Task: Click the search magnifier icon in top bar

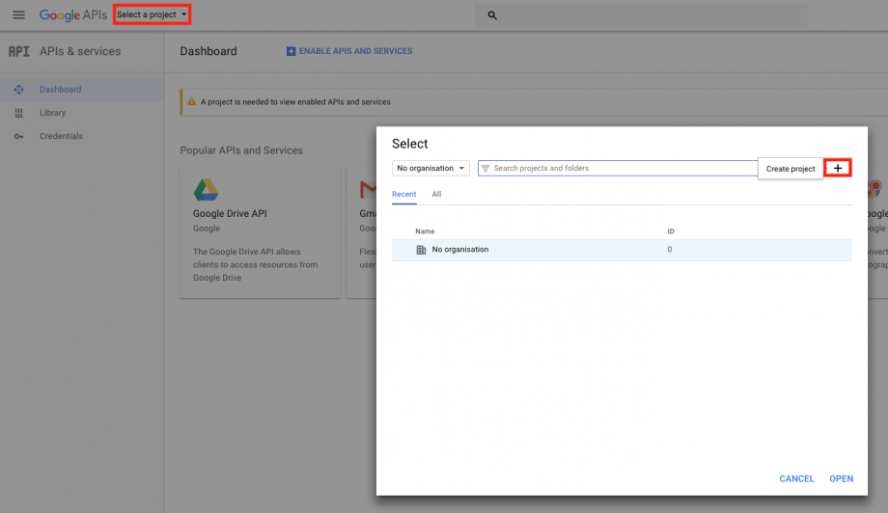Action: (x=492, y=15)
